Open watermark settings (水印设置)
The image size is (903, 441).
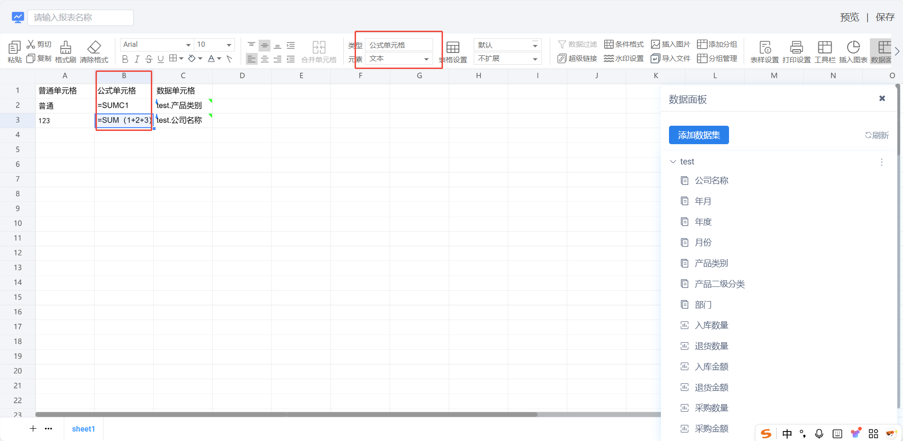[x=609, y=59]
